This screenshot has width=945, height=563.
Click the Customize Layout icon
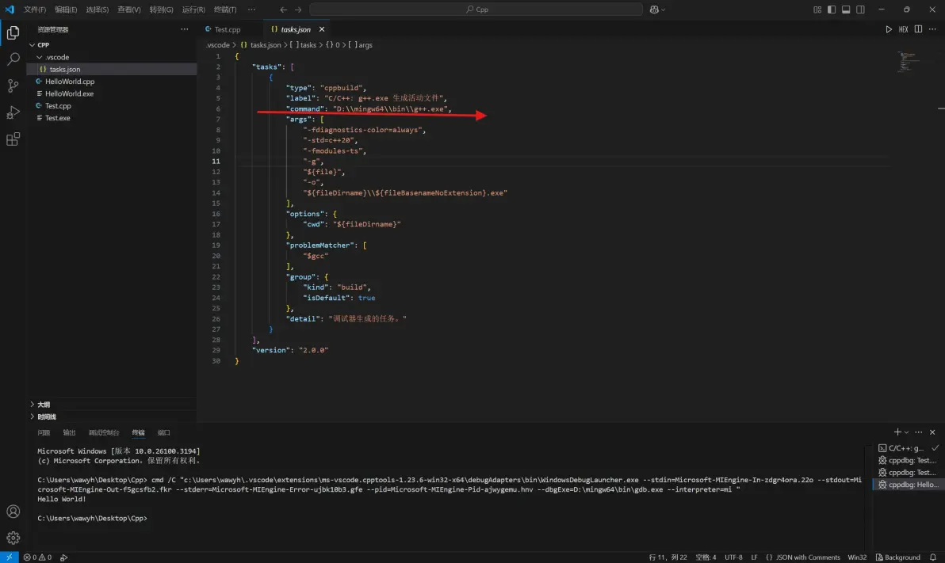click(817, 10)
